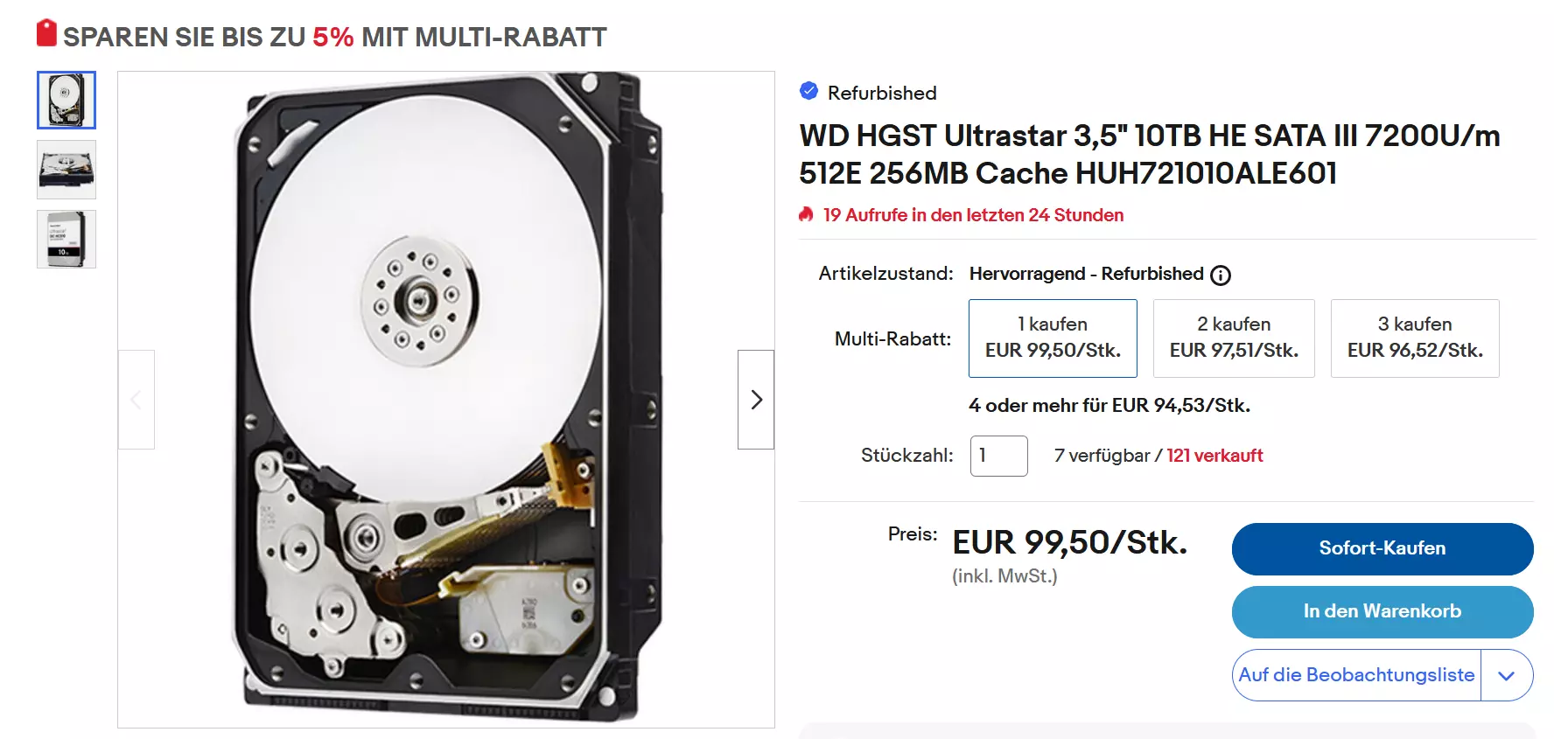Image resolution: width=1554 pixels, height=739 pixels.
Task: Click the previous image left arrow
Action: pos(136,400)
